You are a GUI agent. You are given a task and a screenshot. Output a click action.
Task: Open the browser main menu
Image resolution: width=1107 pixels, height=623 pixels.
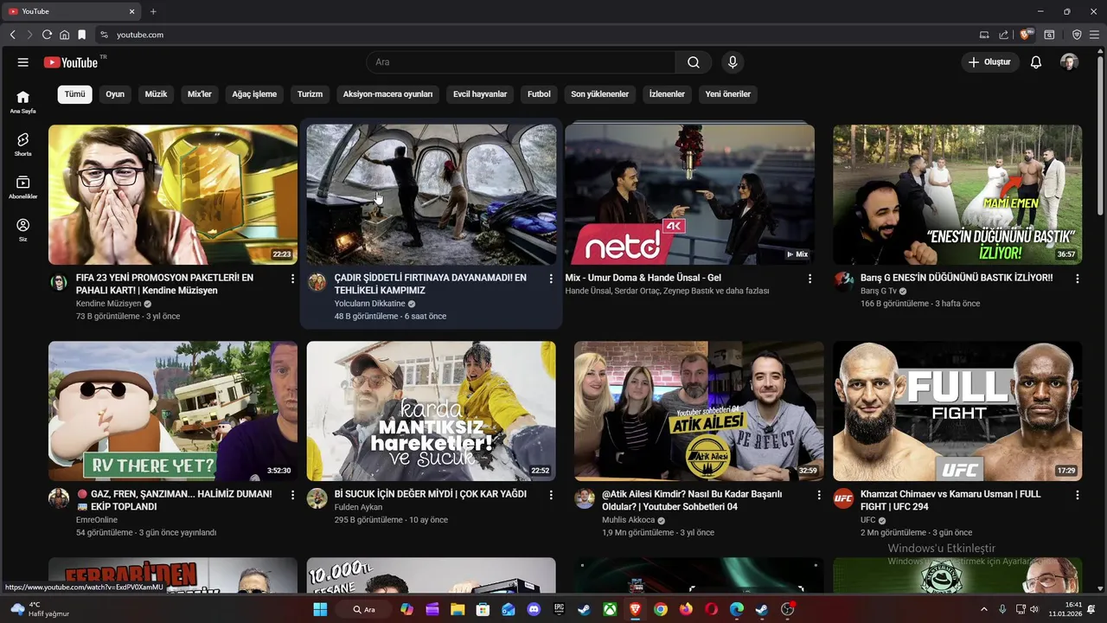[1094, 35]
